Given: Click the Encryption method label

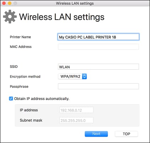Looking at the screenshot, I should (25, 76).
